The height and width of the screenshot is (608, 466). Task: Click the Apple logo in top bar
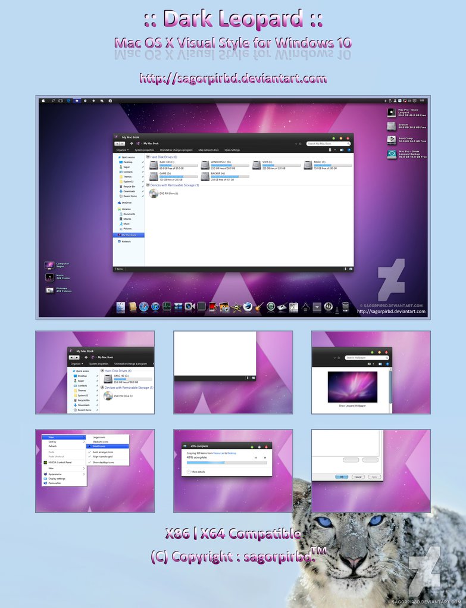(x=43, y=101)
